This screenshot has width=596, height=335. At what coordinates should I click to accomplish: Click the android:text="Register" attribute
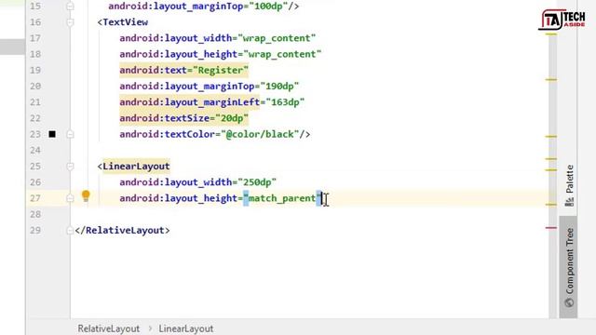click(184, 71)
